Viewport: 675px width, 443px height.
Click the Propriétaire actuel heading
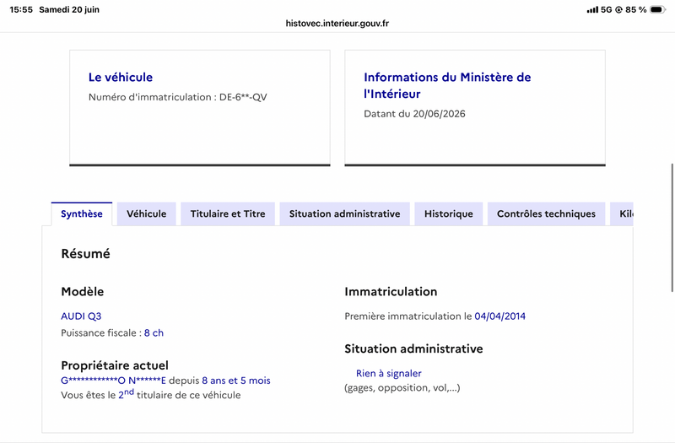(115, 365)
